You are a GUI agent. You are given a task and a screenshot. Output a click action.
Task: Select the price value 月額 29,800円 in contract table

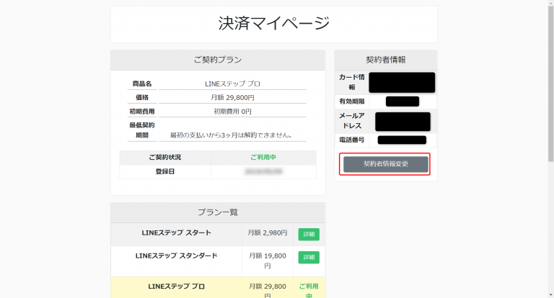(x=232, y=97)
